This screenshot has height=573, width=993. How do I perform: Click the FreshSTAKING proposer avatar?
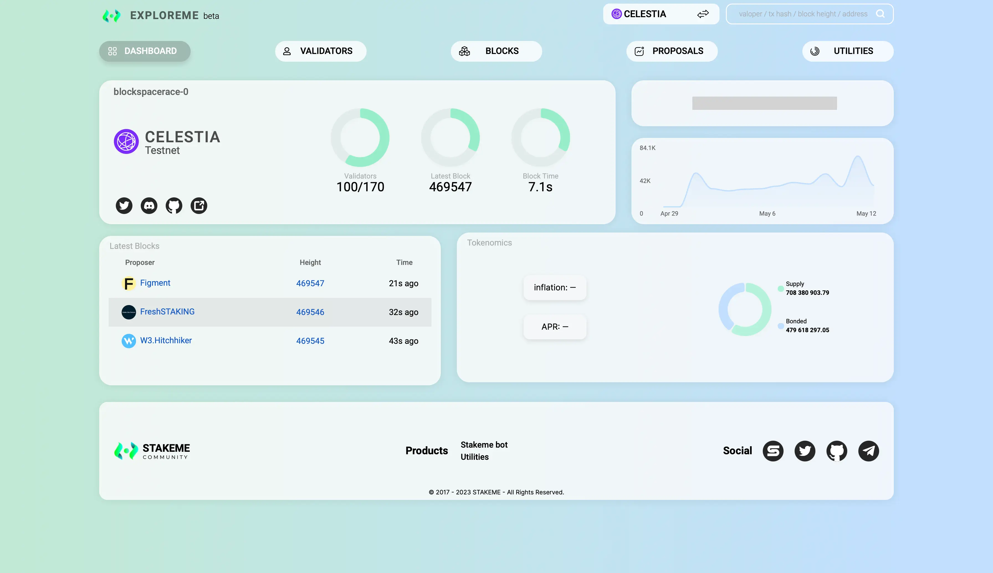pyautogui.click(x=128, y=312)
